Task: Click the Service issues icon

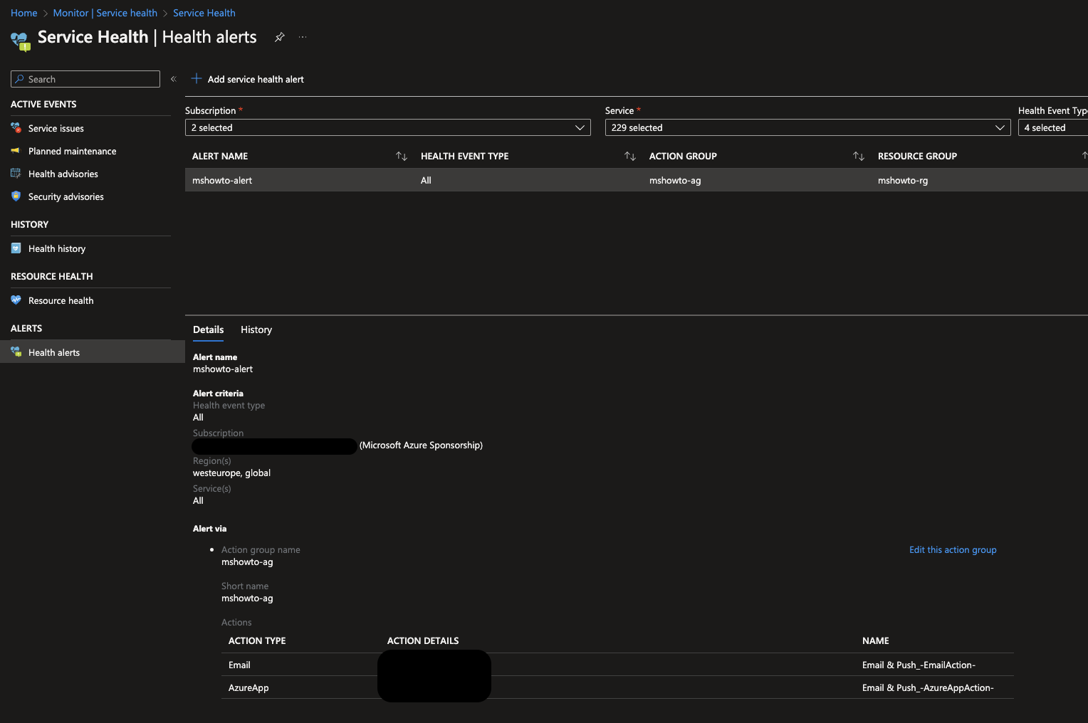Action: click(x=16, y=127)
